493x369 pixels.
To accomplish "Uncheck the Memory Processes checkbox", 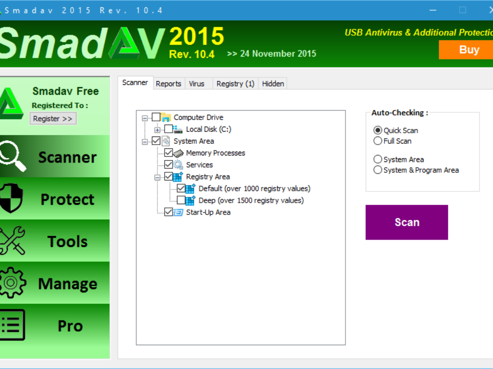I will (x=168, y=153).
